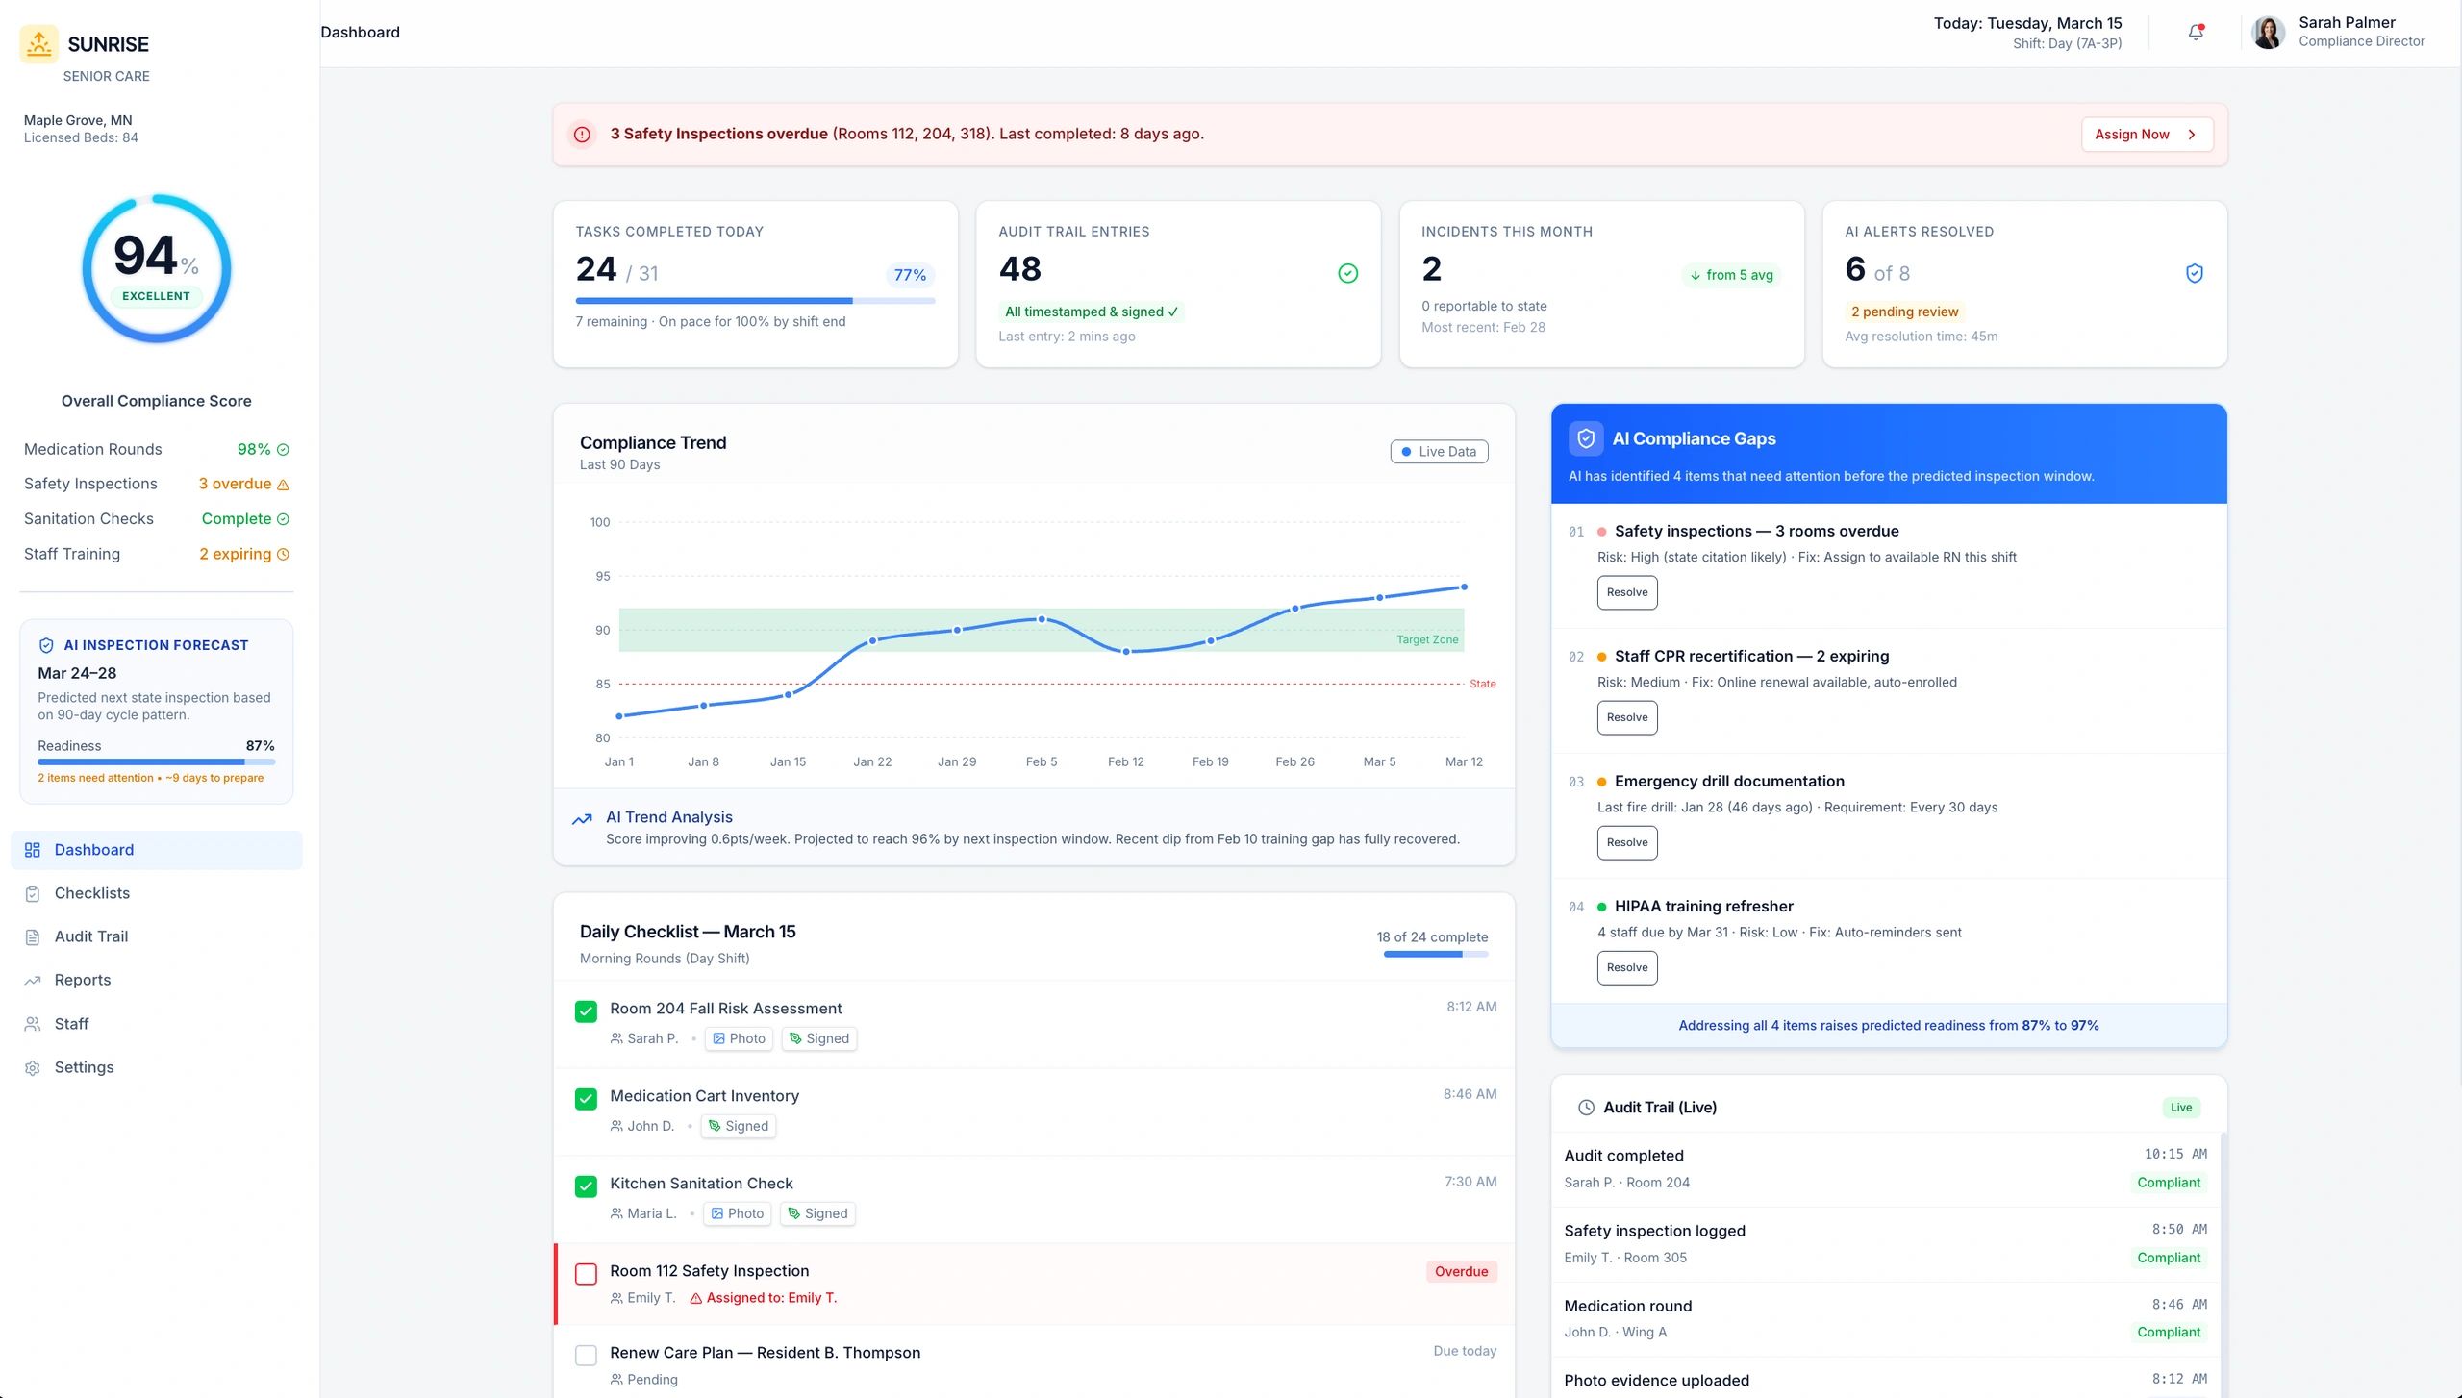2462x1398 pixels.
Task: Select the Staff sidebar icon
Action: coord(32,1023)
